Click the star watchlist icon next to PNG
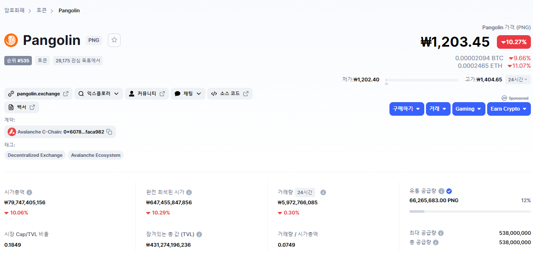This screenshot has width=533, height=256. click(114, 40)
